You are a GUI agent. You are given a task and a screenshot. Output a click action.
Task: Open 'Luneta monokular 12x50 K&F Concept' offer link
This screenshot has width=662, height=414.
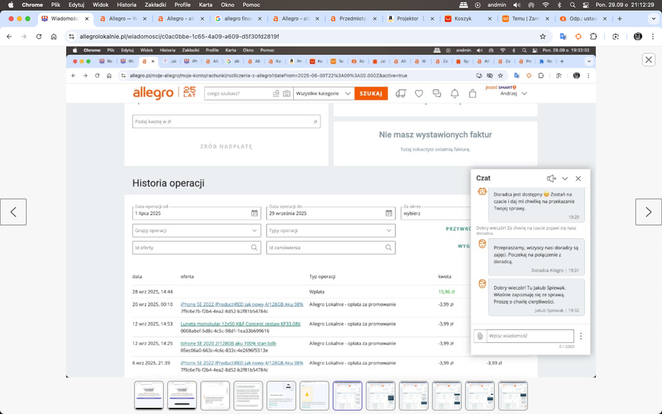(x=241, y=324)
